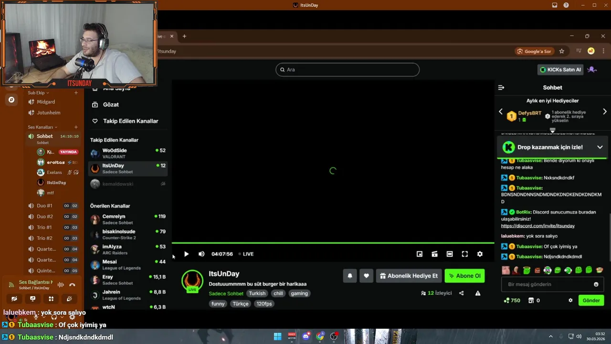Click the 120fps tag
The height and width of the screenshot is (344, 611).
pyautogui.click(x=264, y=304)
